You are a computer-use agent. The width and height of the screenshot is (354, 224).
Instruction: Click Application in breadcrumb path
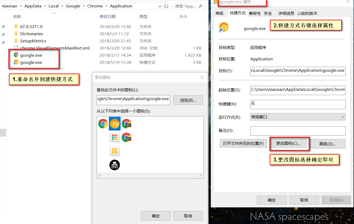[x=121, y=6]
